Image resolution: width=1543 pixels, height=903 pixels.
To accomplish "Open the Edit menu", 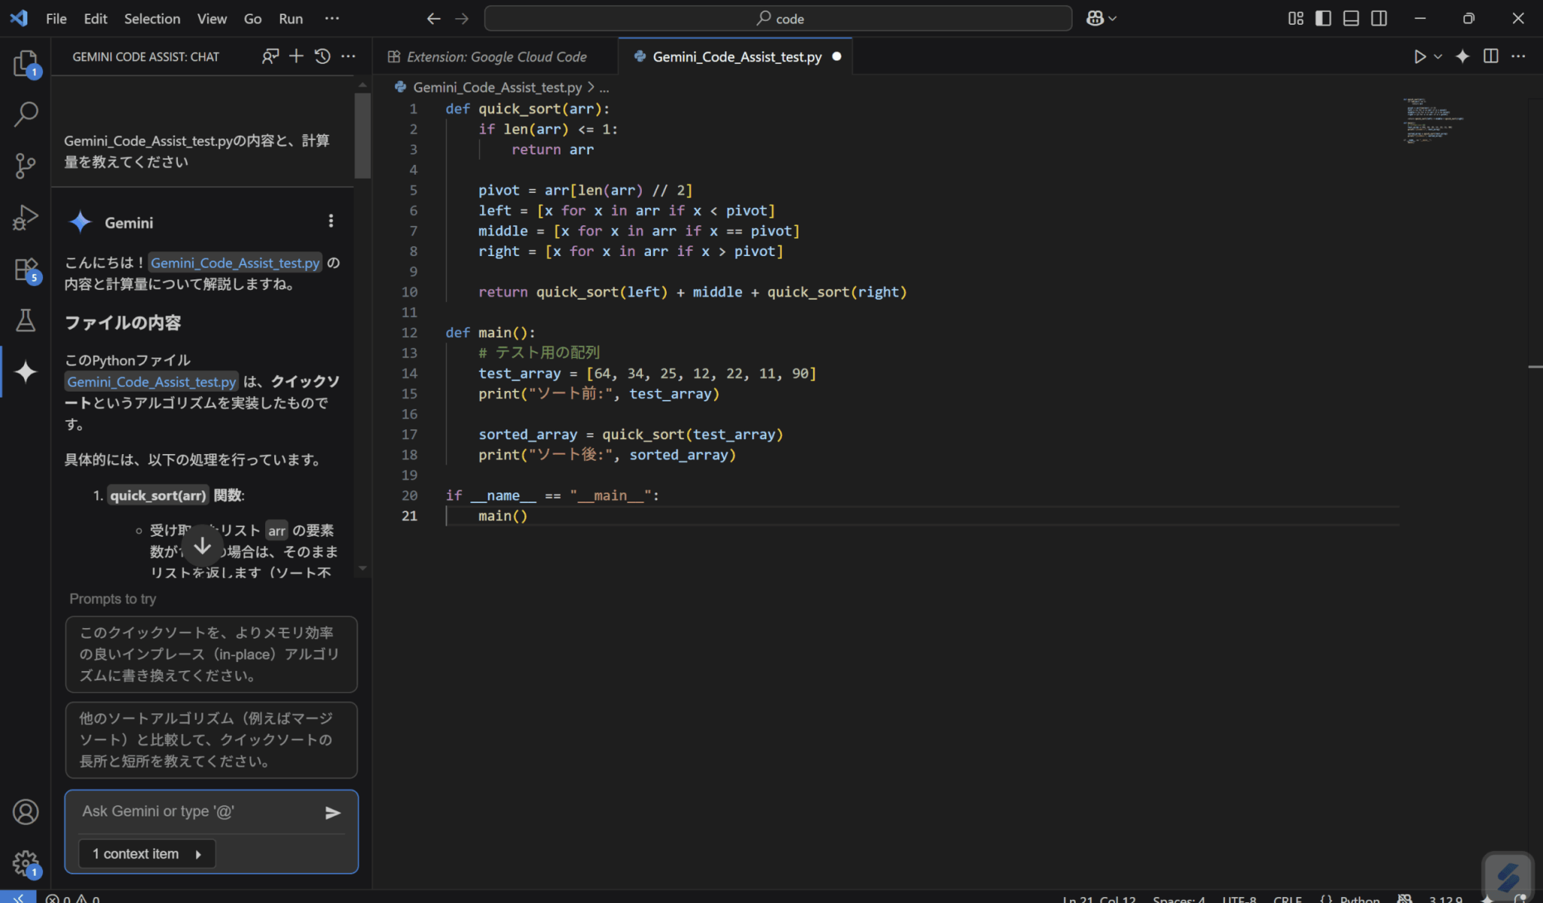I will click(x=95, y=18).
